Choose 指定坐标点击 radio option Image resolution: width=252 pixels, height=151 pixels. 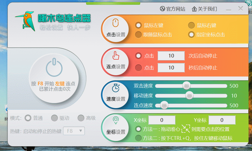click(x=191, y=34)
